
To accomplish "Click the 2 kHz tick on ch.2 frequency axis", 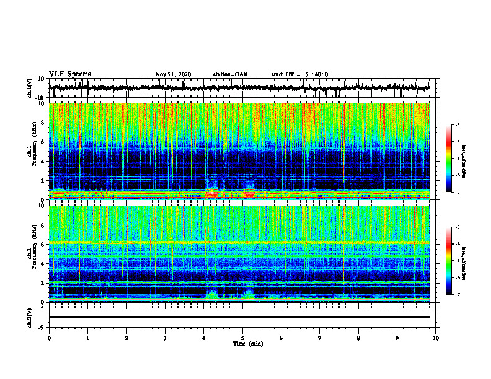I will (43, 283).
